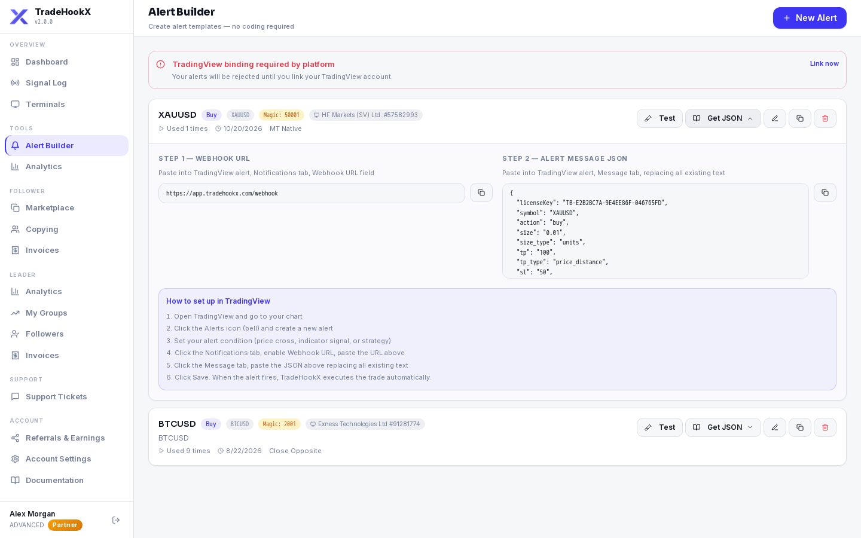Open Terminals section
Viewport: 861px width, 538px height.
[x=66, y=105]
